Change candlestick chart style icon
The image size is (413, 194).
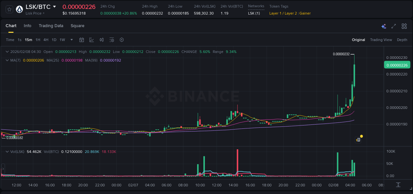pyautogui.click(x=102, y=40)
